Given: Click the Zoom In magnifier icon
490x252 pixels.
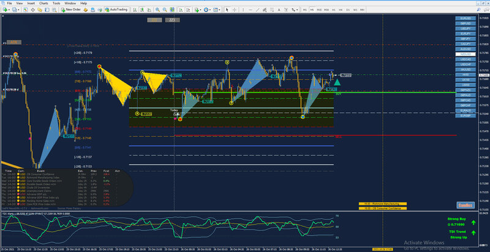Looking at the screenshot, I should tap(157, 10).
